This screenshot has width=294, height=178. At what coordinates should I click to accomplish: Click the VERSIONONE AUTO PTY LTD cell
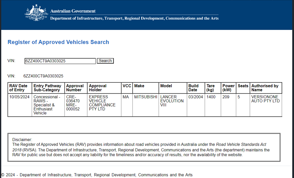[x=266, y=99]
